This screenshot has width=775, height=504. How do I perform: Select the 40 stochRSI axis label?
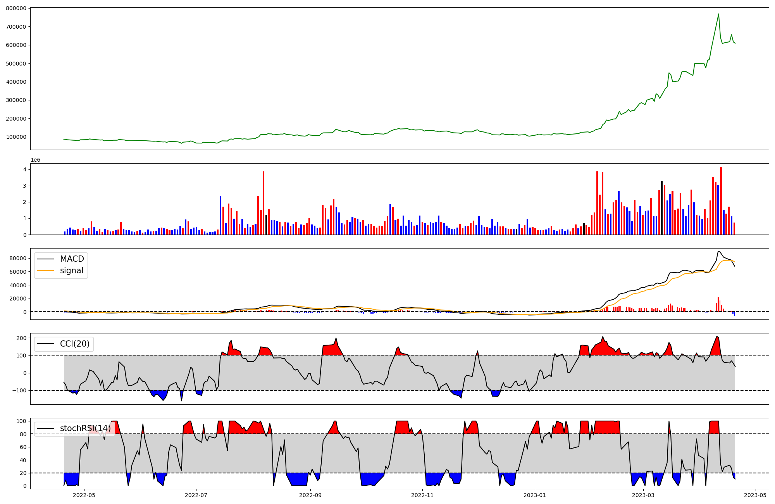23,460
